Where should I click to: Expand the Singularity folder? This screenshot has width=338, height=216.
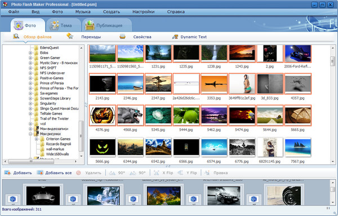click(x=30, y=103)
